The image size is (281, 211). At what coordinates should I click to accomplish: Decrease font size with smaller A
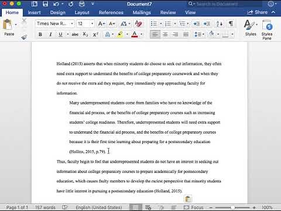(112, 23)
